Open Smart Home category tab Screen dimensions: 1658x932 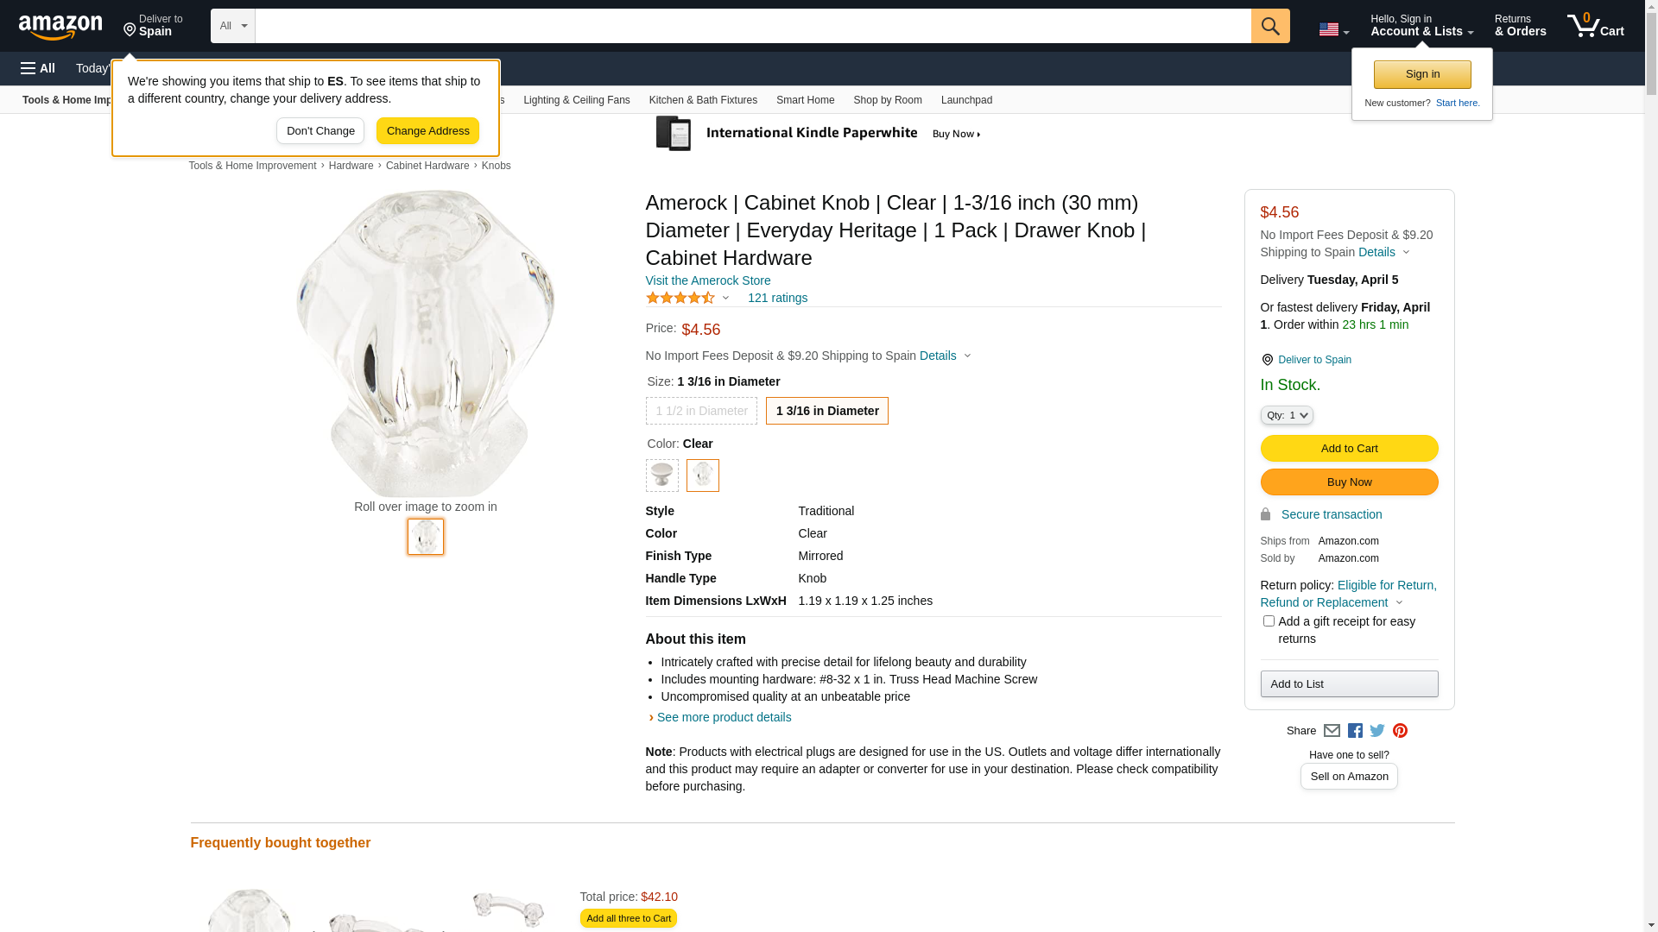(x=805, y=100)
